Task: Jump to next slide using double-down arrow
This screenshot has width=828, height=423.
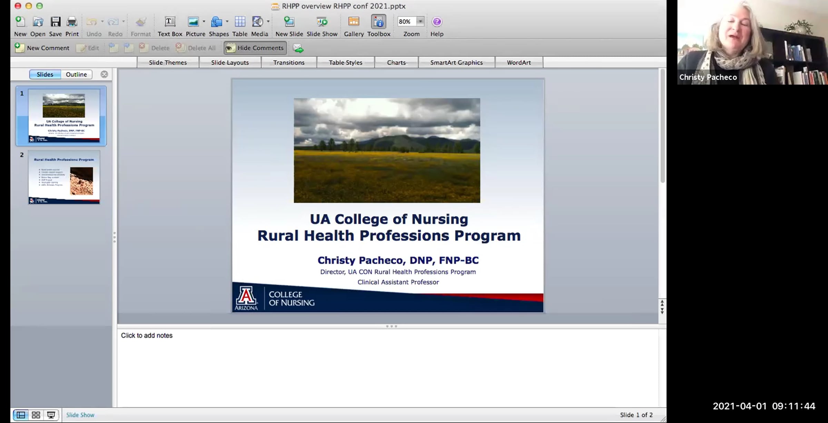Action: point(662,310)
